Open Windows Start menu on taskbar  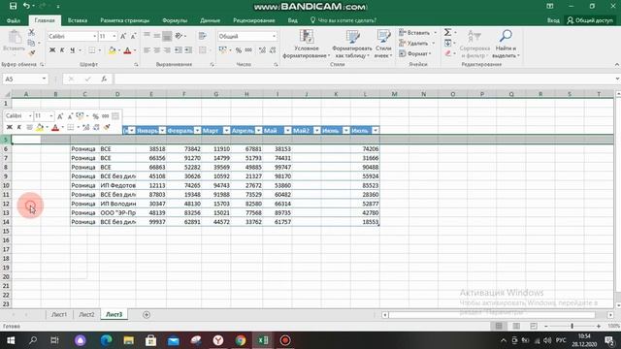tap(11, 340)
